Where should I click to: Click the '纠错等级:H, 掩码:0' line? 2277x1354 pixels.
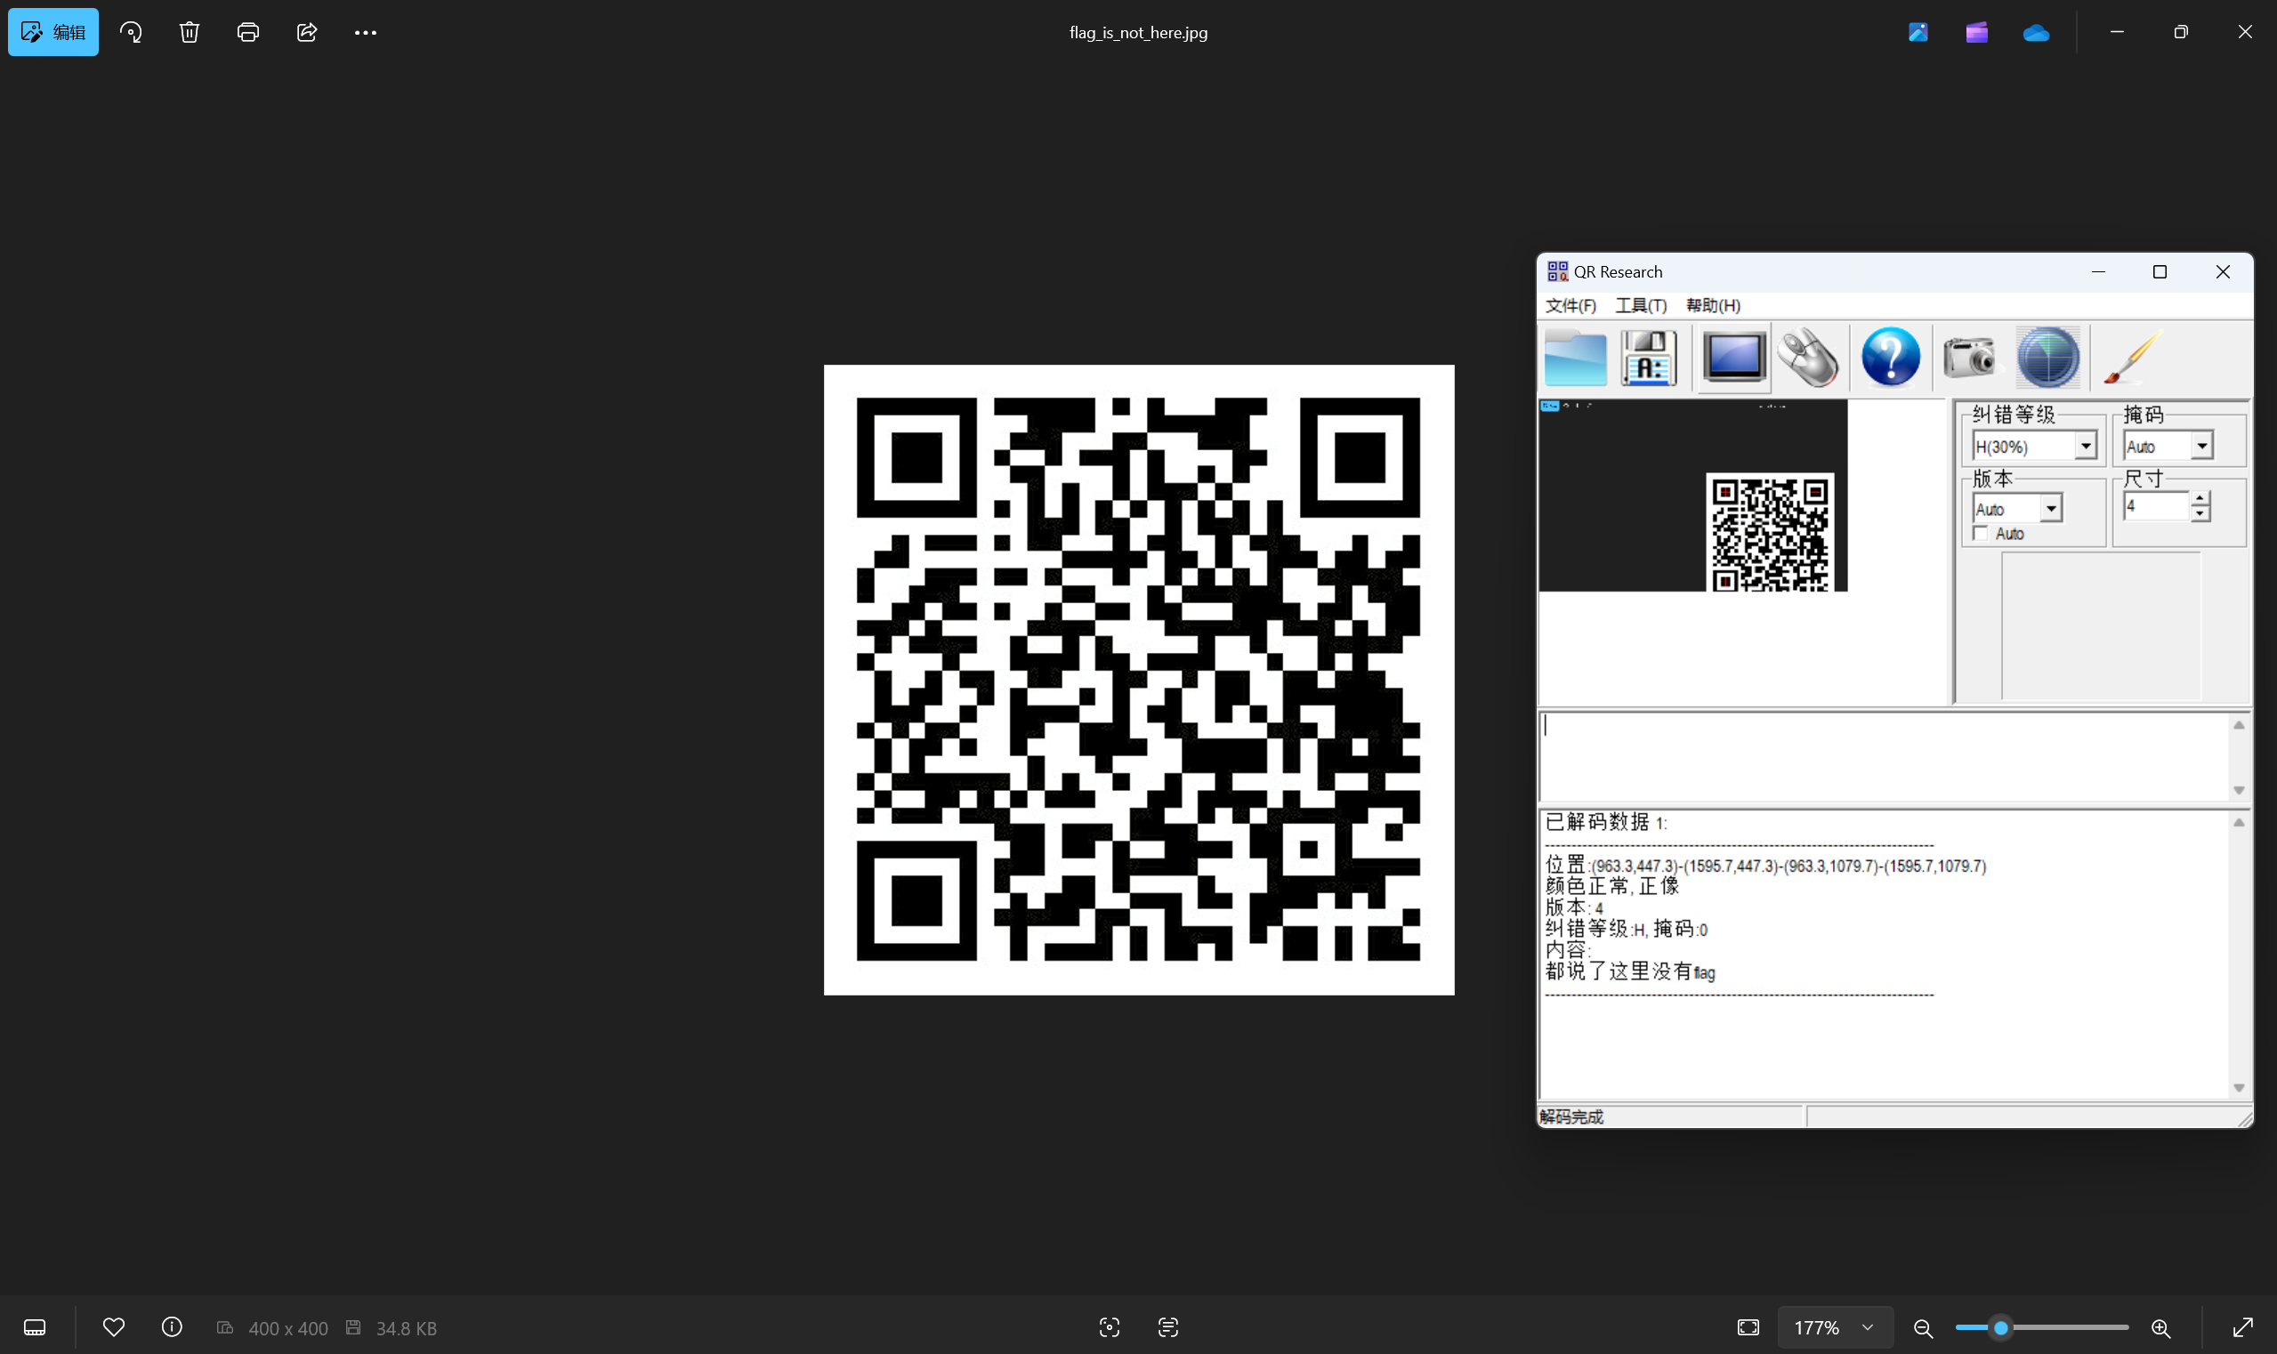[x=1626, y=929]
